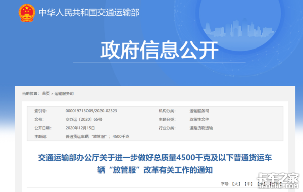Click the 当前位置 label
Image resolution: width=303 pixels, height=192 pixels.
30,94
